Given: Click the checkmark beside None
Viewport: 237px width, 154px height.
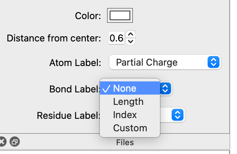Looking at the screenshot, I should click(106, 88).
